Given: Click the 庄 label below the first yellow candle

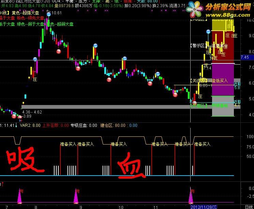Looking at the screenshot, I should coord(35,79).
